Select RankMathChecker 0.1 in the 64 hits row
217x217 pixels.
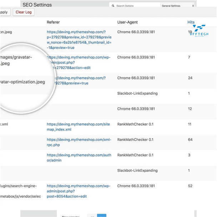(x=135, y=140)
